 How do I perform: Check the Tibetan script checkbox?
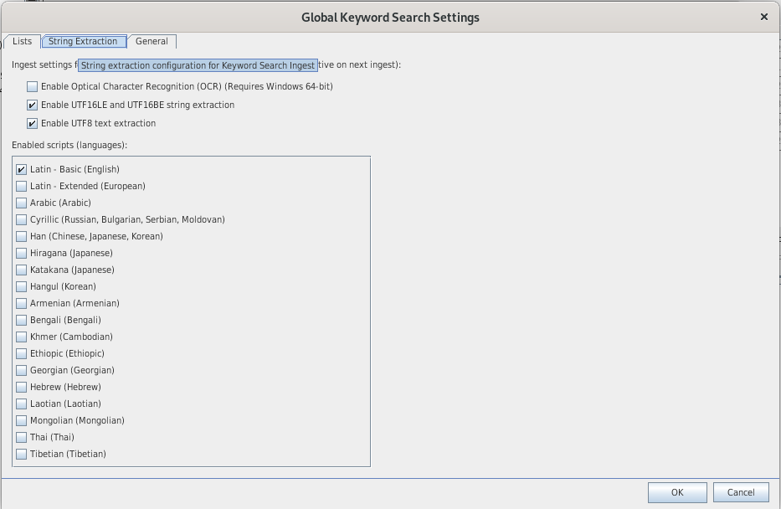[22, 454]
